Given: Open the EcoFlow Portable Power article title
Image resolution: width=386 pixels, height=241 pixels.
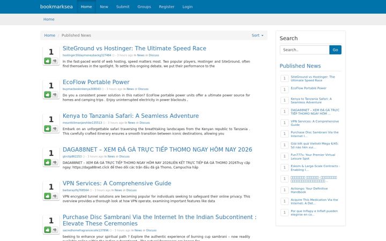Looking at the screenshot, I should [x=96, y=82].
